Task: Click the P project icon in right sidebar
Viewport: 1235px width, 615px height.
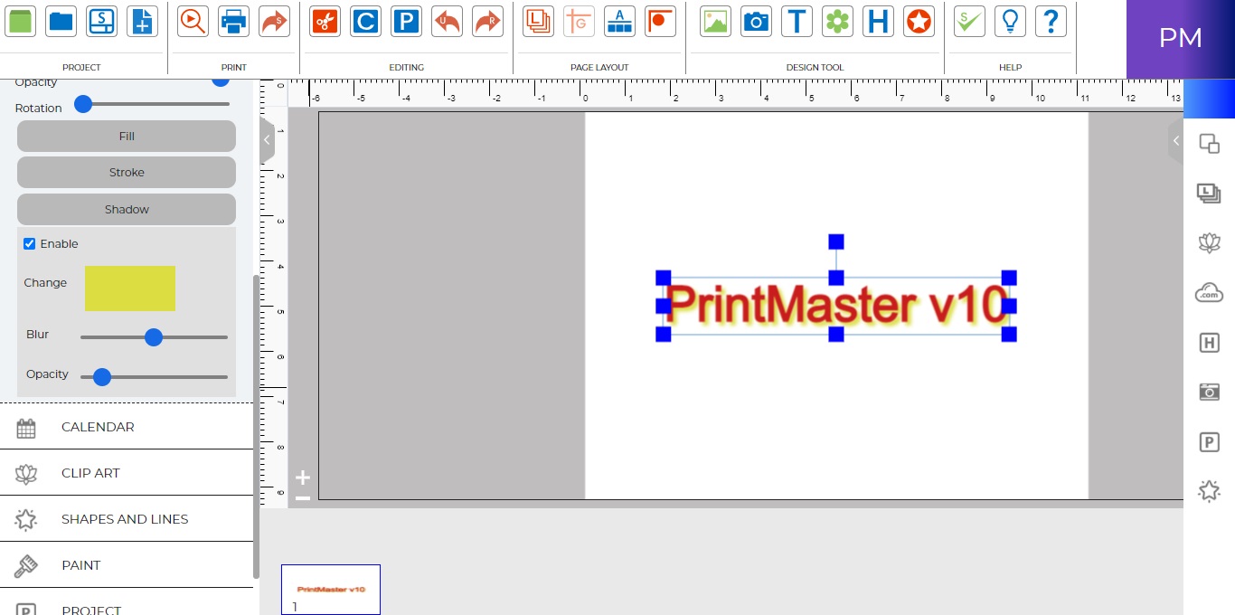Action: tap(1209, 441)
